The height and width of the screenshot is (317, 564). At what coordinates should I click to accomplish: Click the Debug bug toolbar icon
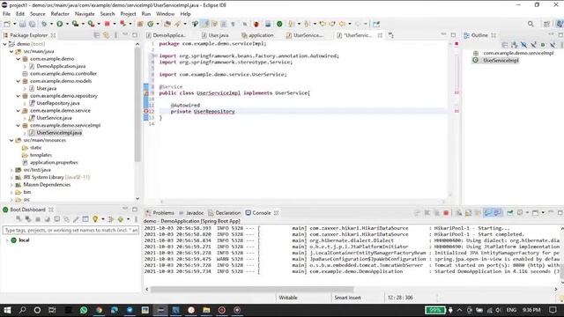click(x=44, y=24)
